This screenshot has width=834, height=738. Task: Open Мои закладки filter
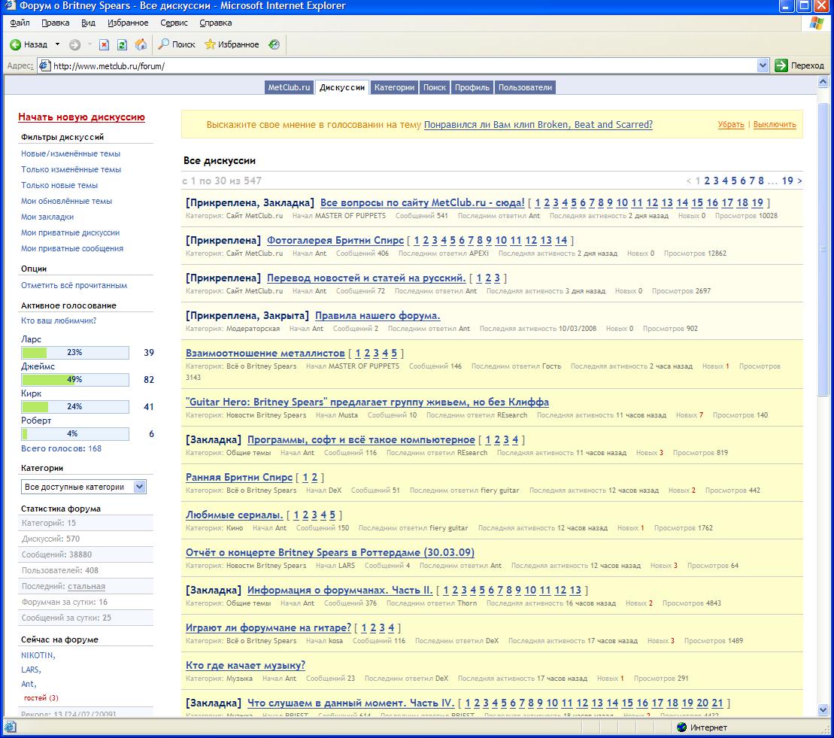coord(47,217)
